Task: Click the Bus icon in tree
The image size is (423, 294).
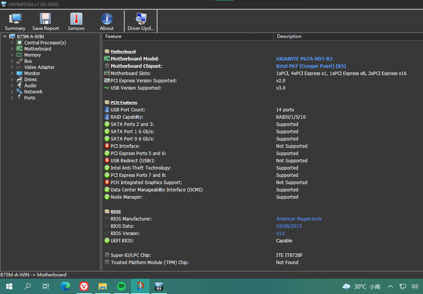Action: point(19,61)
